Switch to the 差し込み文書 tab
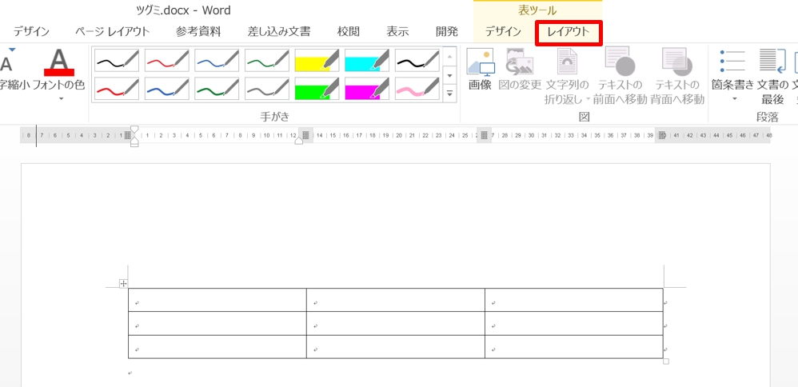The width and height of the screenshot is (798, 387). pos(278,32)
